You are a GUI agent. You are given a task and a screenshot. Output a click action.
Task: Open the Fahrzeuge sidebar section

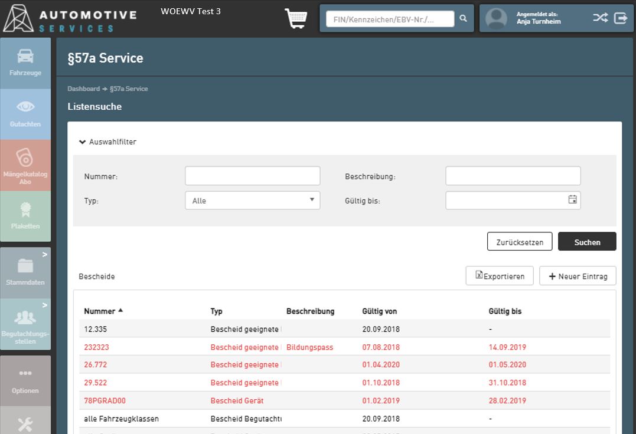click(25, 63)
